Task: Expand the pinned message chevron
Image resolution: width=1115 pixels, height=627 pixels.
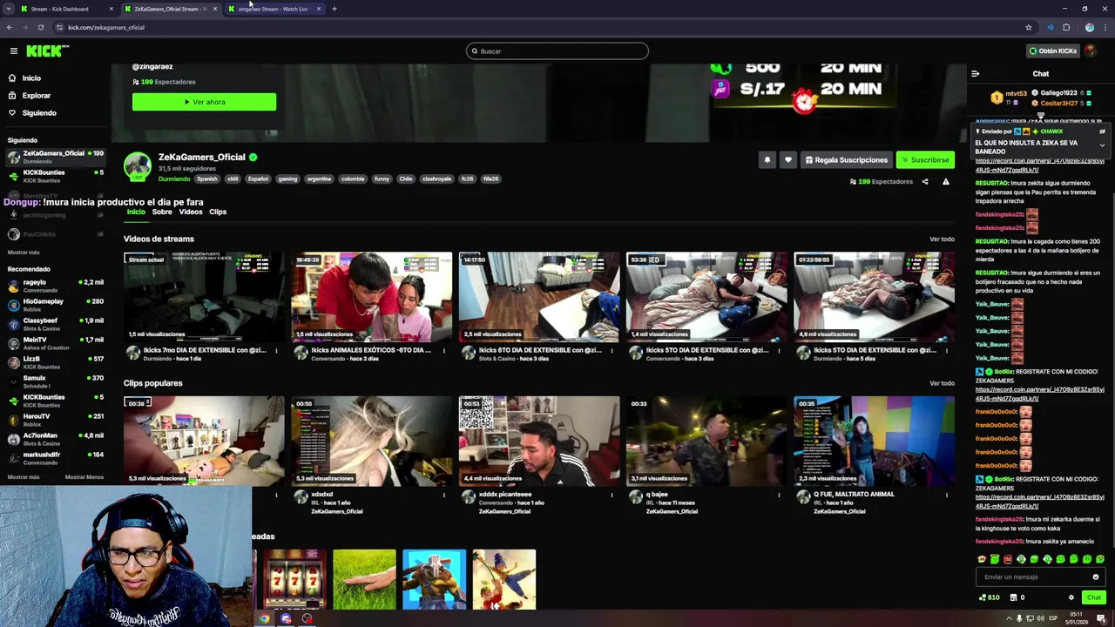Action: [x=1102, y=145]
